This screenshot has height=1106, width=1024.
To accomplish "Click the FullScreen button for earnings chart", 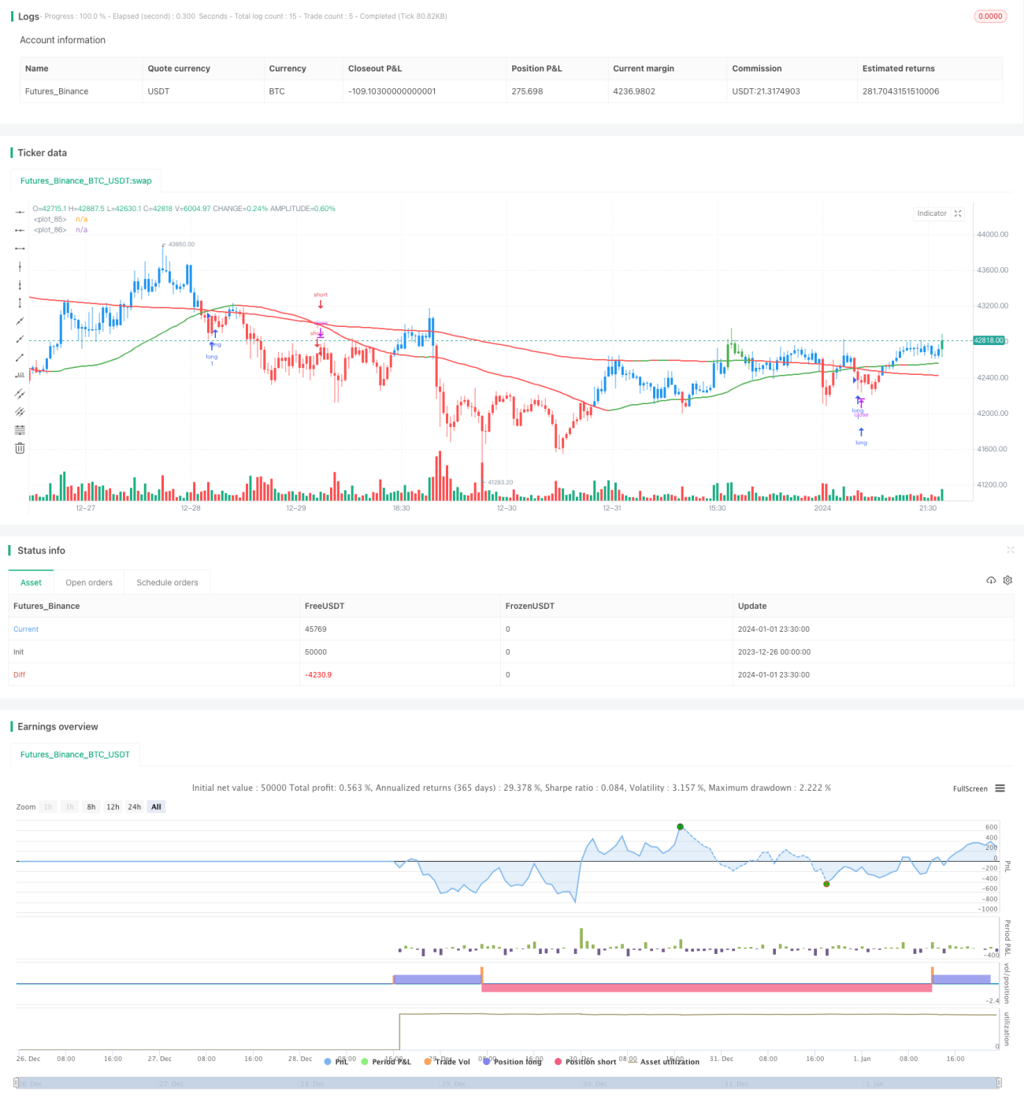I will pyautogui.click(x=970, y=789).
